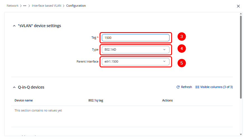The image size is (247, 140).
Task: Open the Parent interface dropdown
Action: tap(136, 62)
